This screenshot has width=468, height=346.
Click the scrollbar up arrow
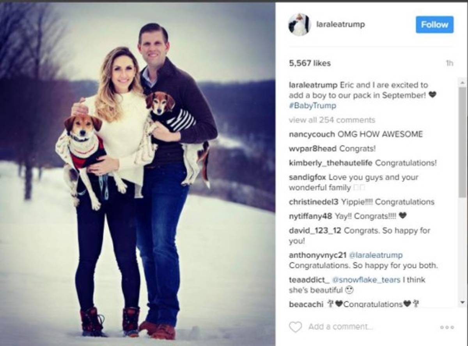pyautogui.click(x=462, y=83)
